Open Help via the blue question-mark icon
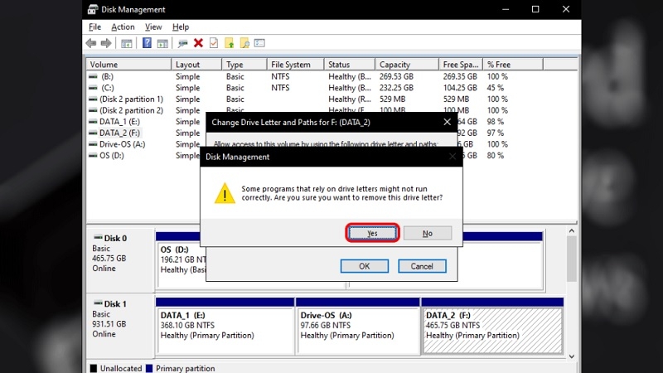This screenshot has width=663, height=373. 147,43
